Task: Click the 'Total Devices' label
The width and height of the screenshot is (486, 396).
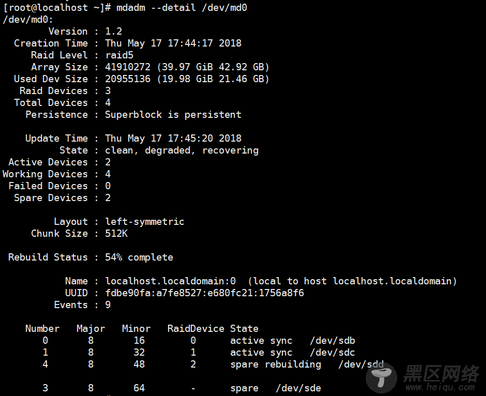Action: 51,102
